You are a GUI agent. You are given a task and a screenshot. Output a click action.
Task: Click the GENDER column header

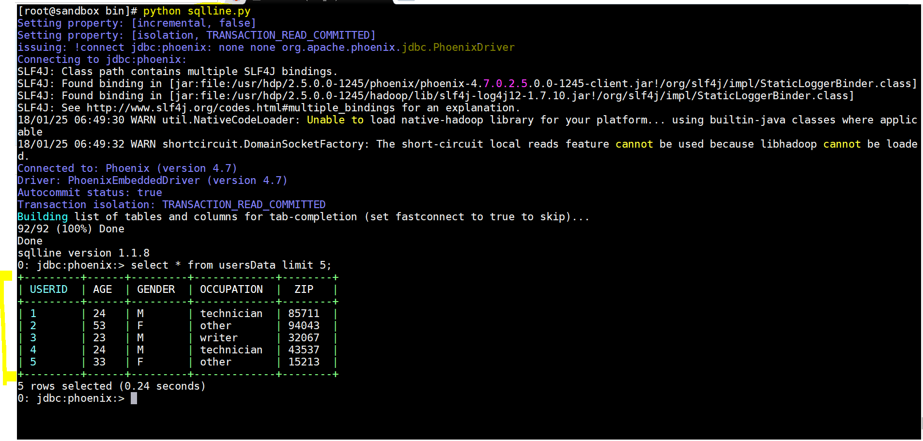click(156, 289)
